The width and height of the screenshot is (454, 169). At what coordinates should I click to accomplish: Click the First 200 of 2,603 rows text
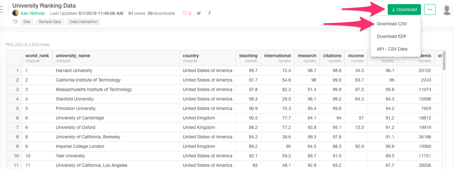pos(28,45)
